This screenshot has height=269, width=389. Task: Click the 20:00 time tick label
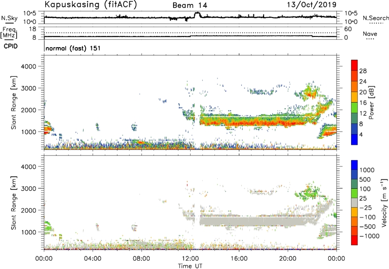point(287,259)
